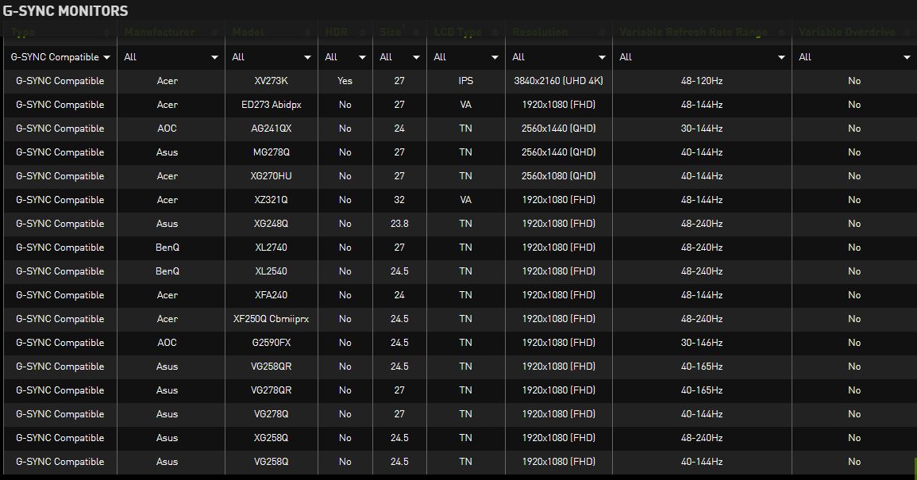
Task: Select the MG278Q model cell
Action: pyautogui.click(x=272, y=152)
